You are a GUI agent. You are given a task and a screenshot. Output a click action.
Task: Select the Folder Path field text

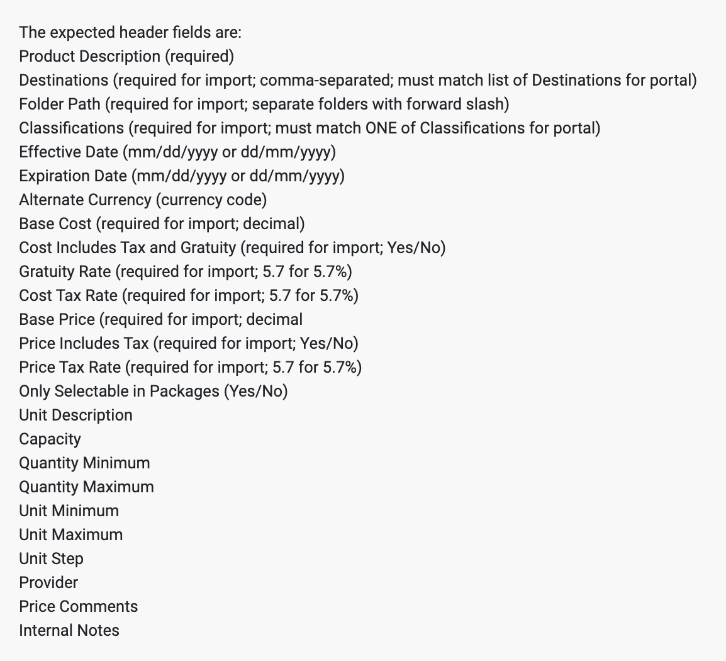tap(264, 105)
